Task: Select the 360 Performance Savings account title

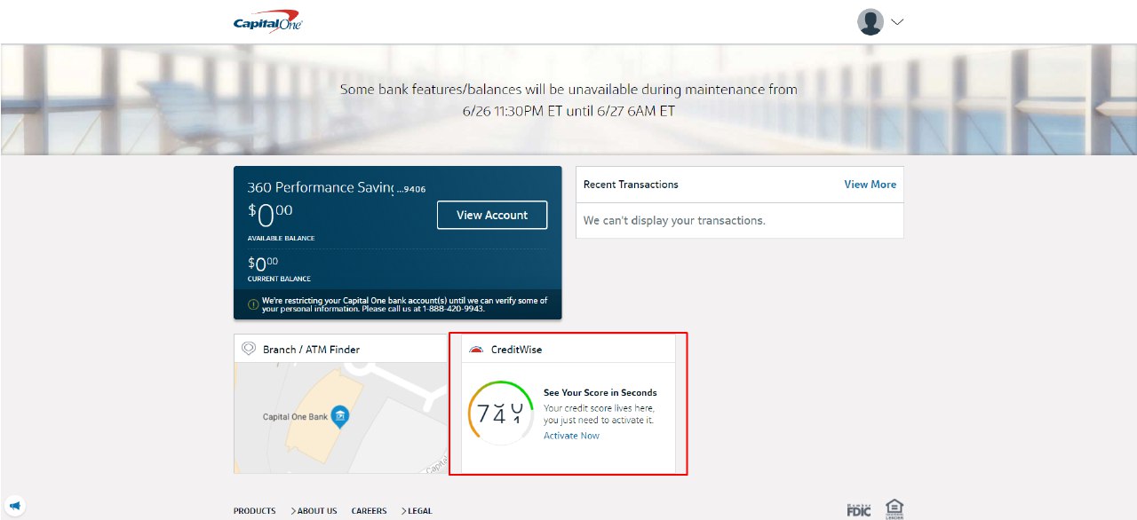Action: pyautogui.click(x=320, y=188)
